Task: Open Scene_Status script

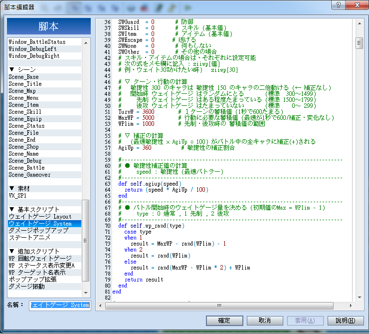Action: point(44,126)
